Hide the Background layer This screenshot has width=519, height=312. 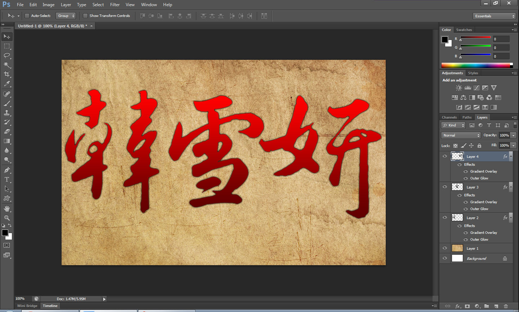[445, 258]
